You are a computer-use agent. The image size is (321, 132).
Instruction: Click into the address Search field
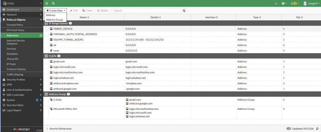[147, 11]
